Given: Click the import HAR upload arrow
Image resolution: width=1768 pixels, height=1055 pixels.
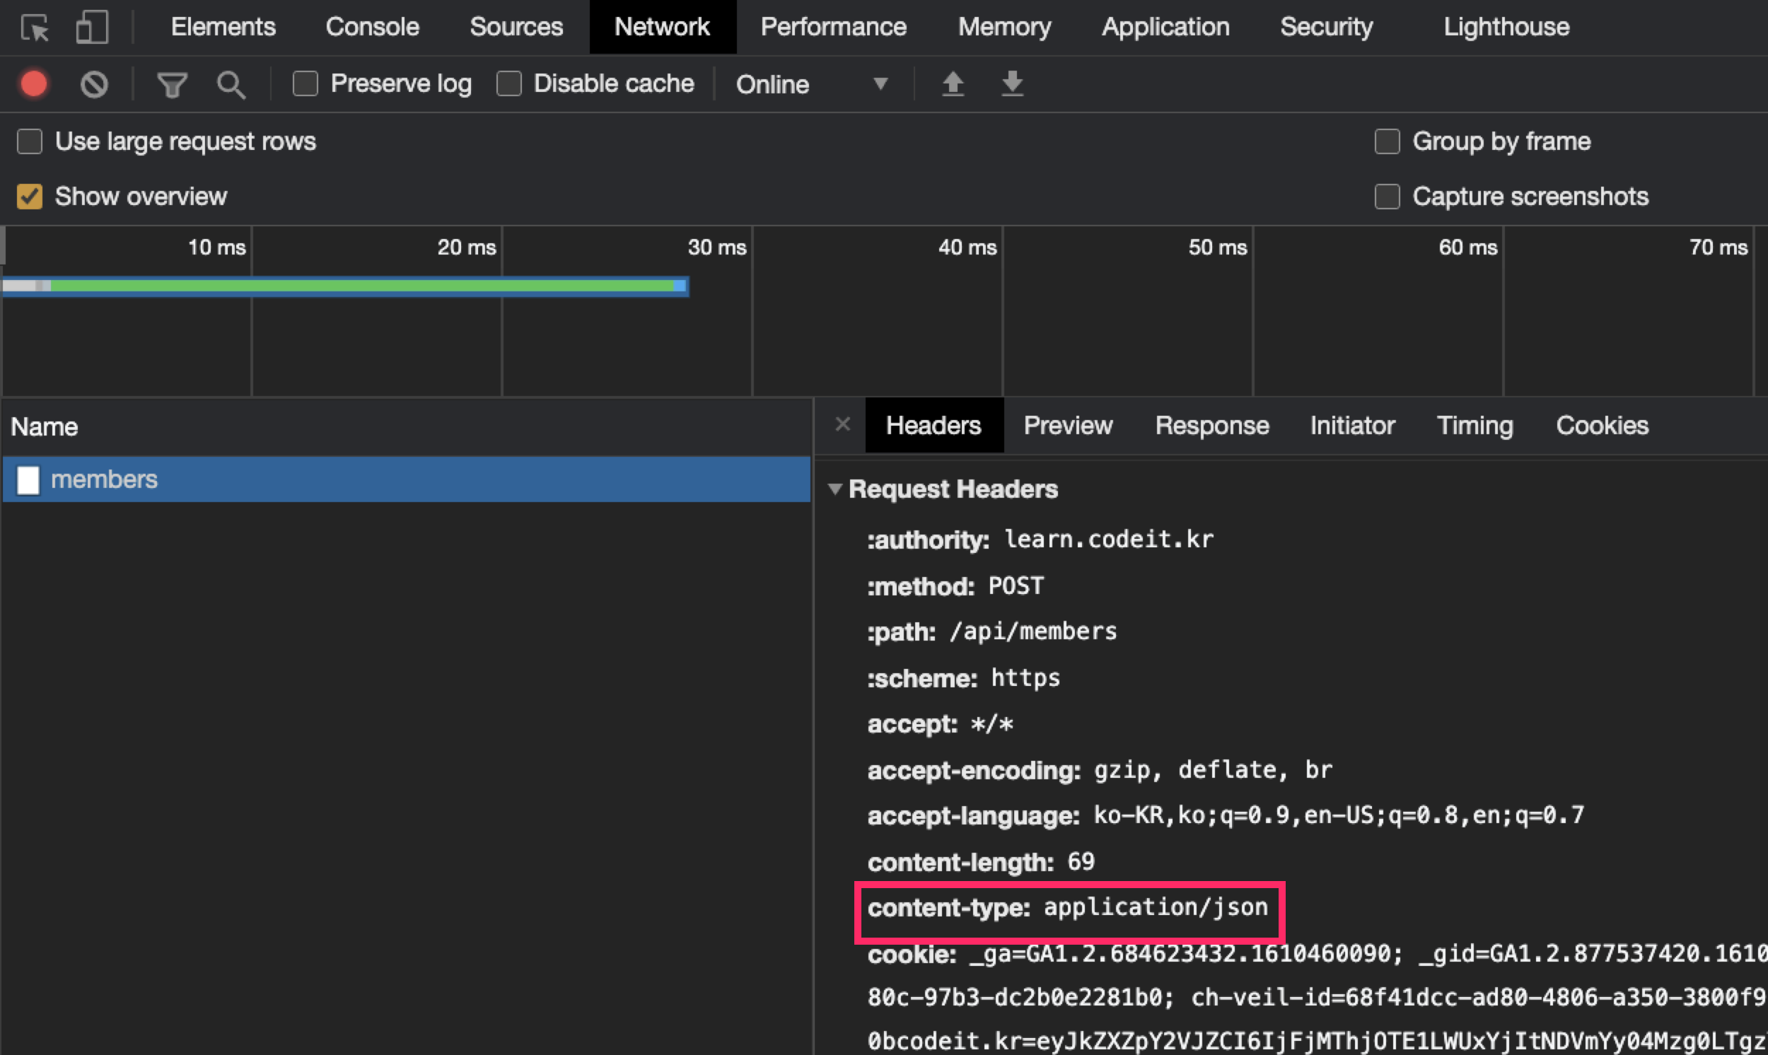Looking at the screenshot, I should 953,84.
